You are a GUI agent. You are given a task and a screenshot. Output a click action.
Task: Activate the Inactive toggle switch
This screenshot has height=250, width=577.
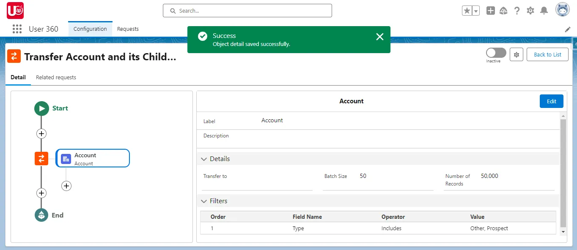495,53
